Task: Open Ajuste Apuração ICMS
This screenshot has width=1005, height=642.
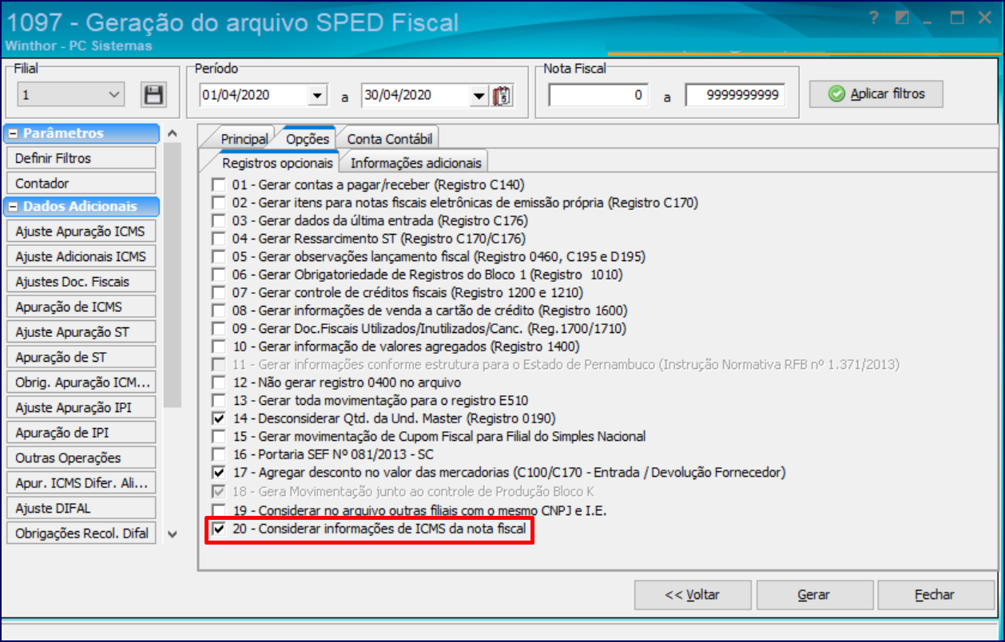Action: (x=81, y=232)
